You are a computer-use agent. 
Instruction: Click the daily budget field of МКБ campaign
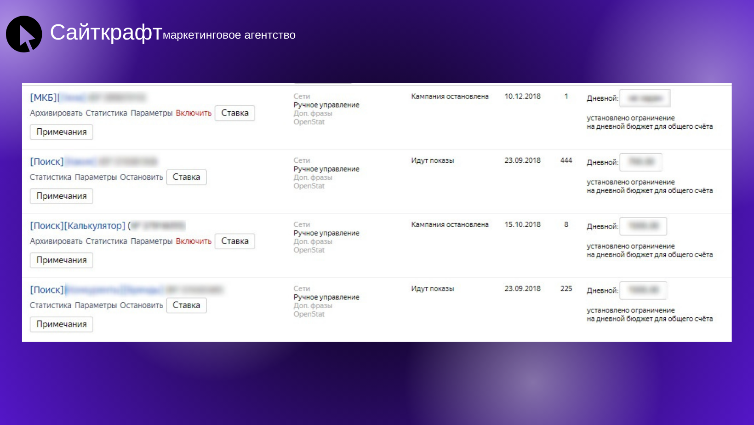click(x=645, y=98)
